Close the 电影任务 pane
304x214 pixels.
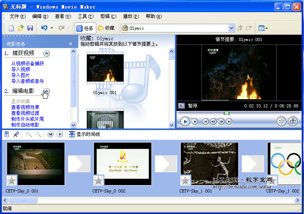click(x=70, y=44)
